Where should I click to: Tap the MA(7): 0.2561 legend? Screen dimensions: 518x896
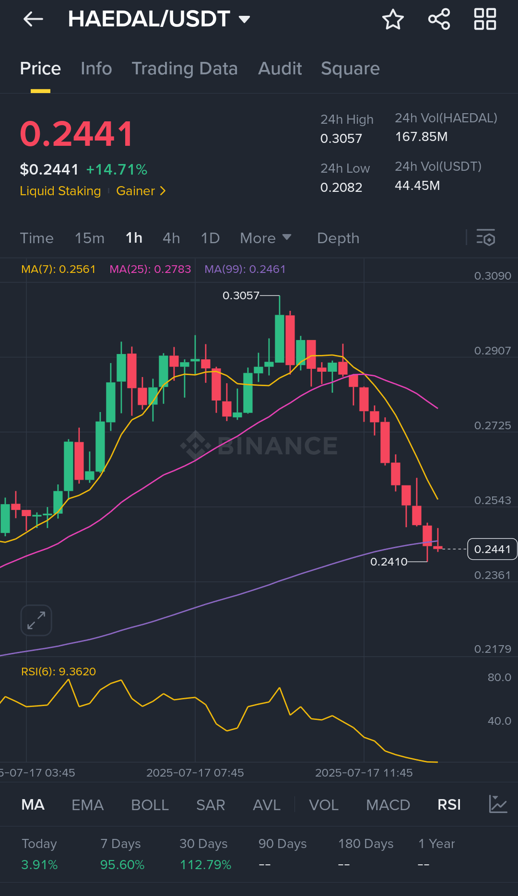click(59, 269)
